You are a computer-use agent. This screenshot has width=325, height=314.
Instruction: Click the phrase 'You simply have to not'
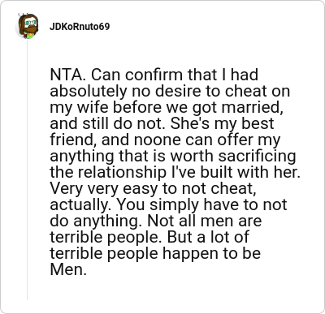[x=201, y=204]
